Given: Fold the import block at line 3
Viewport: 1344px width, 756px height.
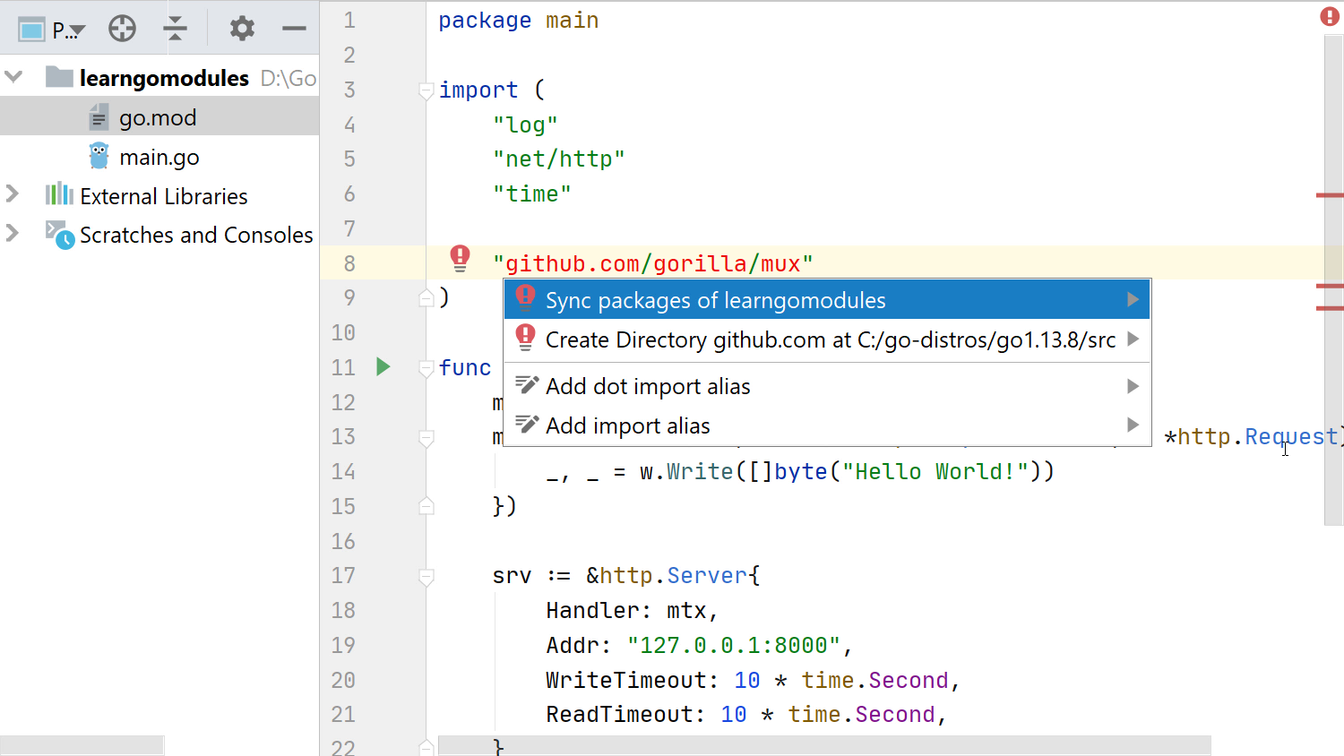Looking at the screenshot, I should coord(426,90).
